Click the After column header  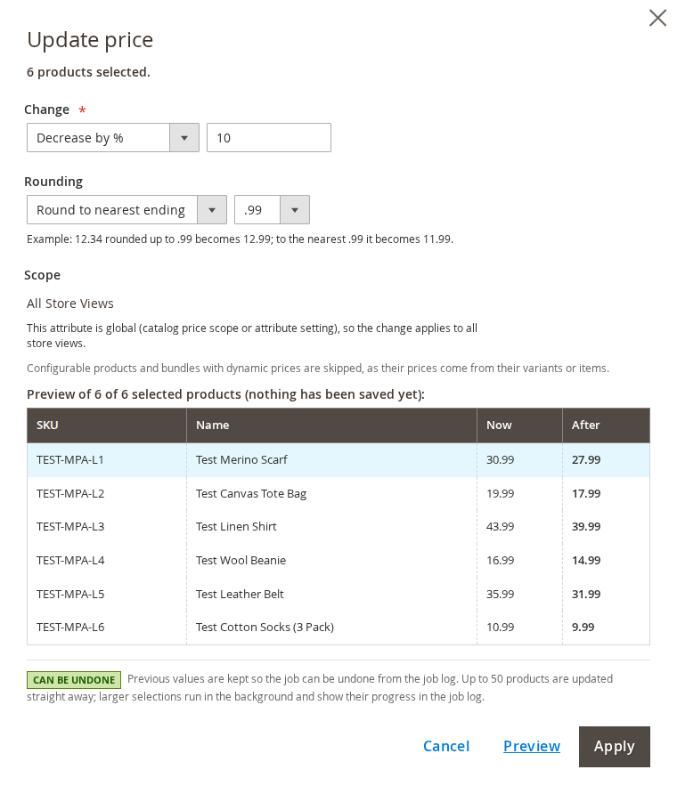click(606, 425)
